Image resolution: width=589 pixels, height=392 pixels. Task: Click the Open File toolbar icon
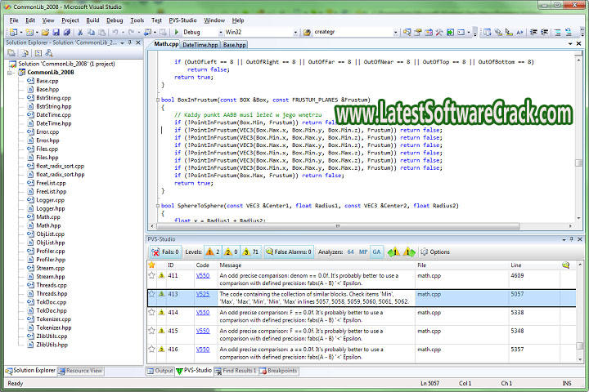(x=45, y=33)
